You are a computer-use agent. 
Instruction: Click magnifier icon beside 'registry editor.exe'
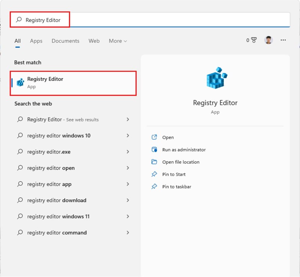tap(20, 152)
